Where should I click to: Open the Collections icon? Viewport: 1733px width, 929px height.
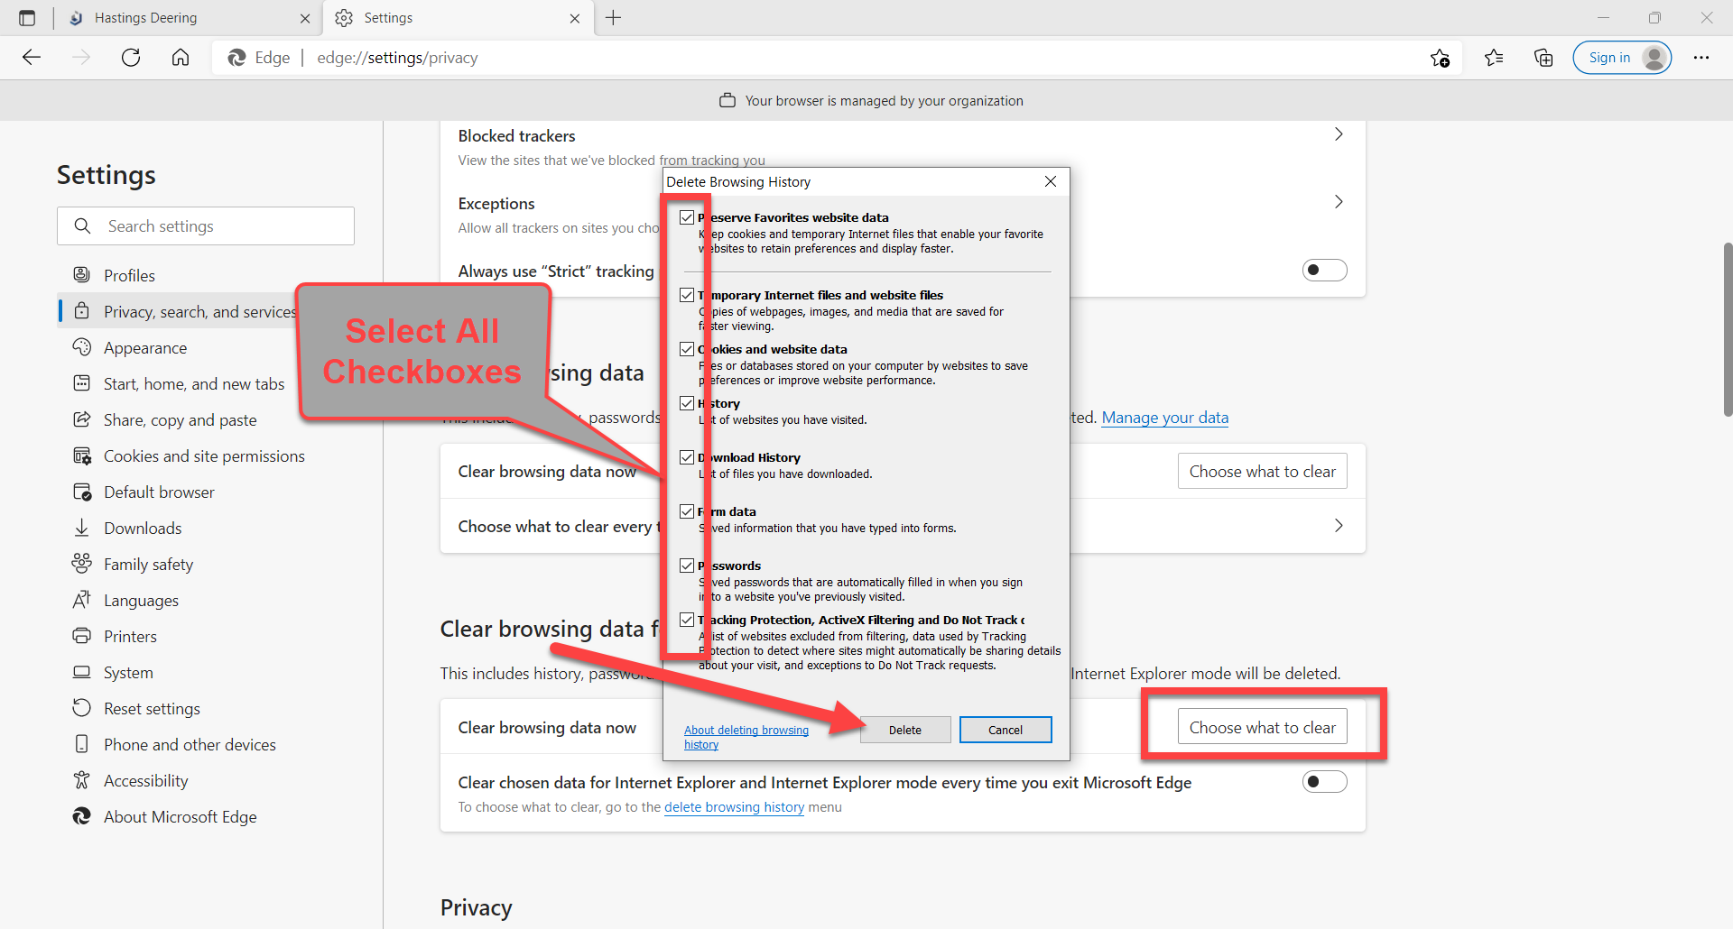tap(1543, 58)
